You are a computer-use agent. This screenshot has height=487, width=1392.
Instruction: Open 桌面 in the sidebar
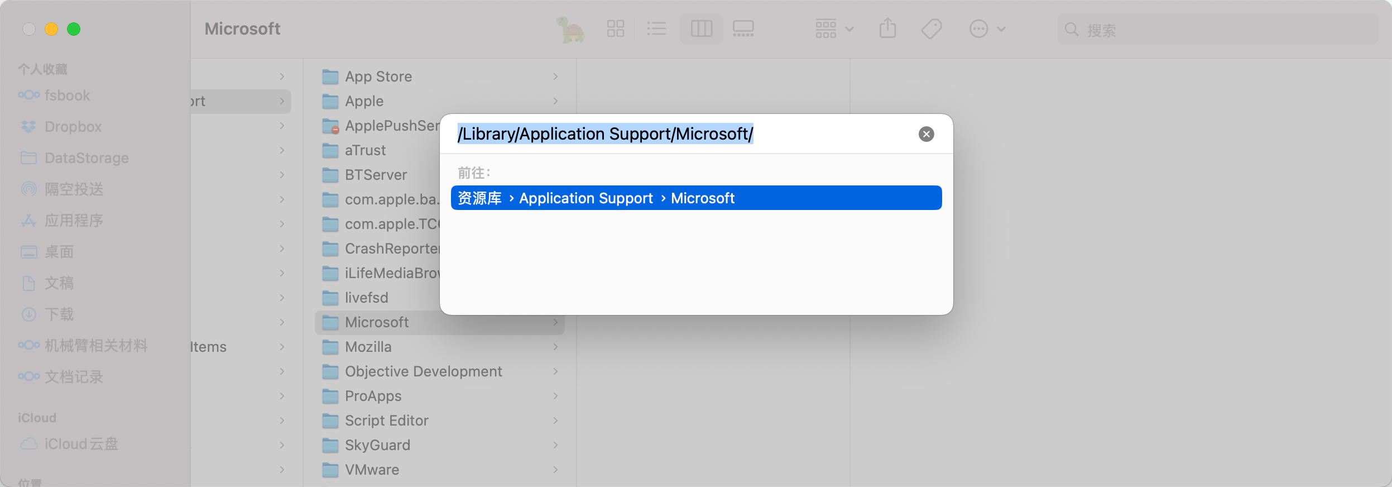(47, 252)
